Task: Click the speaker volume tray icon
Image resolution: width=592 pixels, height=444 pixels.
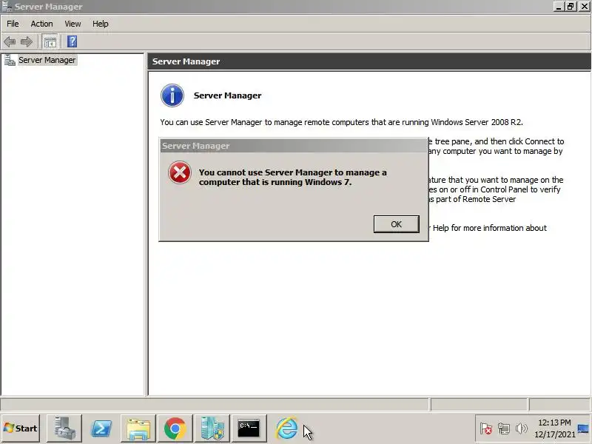Action: point(522,428)
